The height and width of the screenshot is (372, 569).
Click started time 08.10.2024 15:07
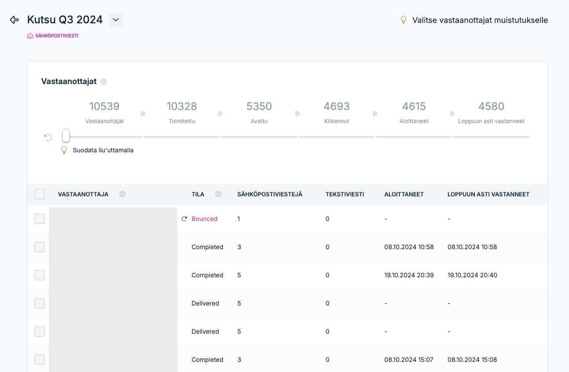click(409, 360)
